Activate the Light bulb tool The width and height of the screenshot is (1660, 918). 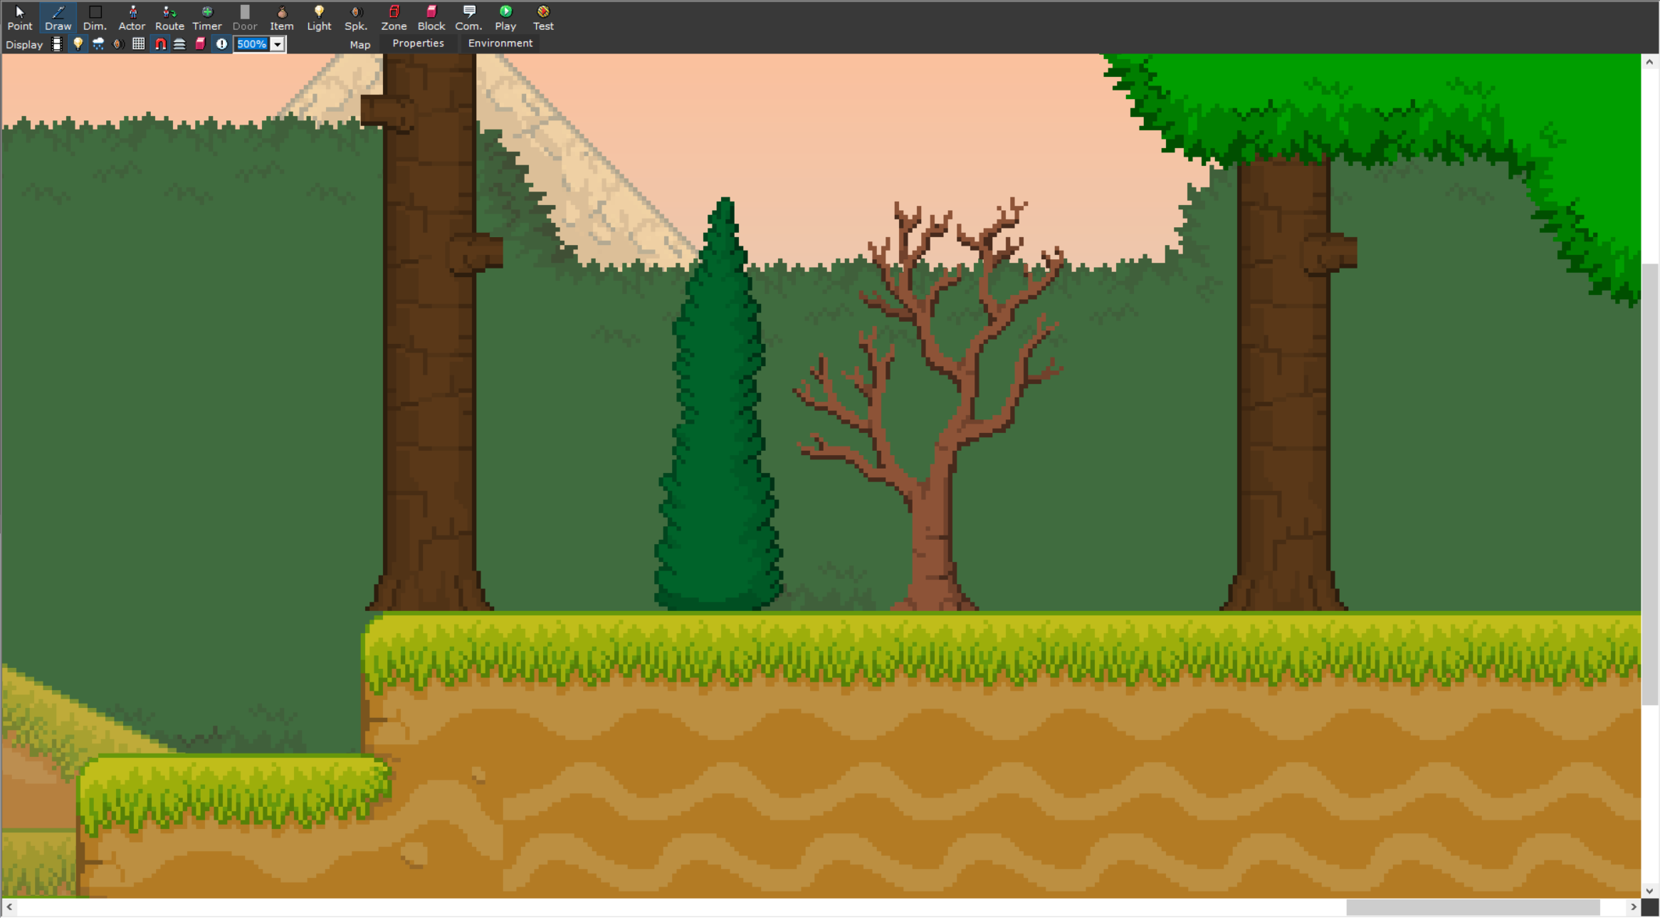(x=319, y=17)
